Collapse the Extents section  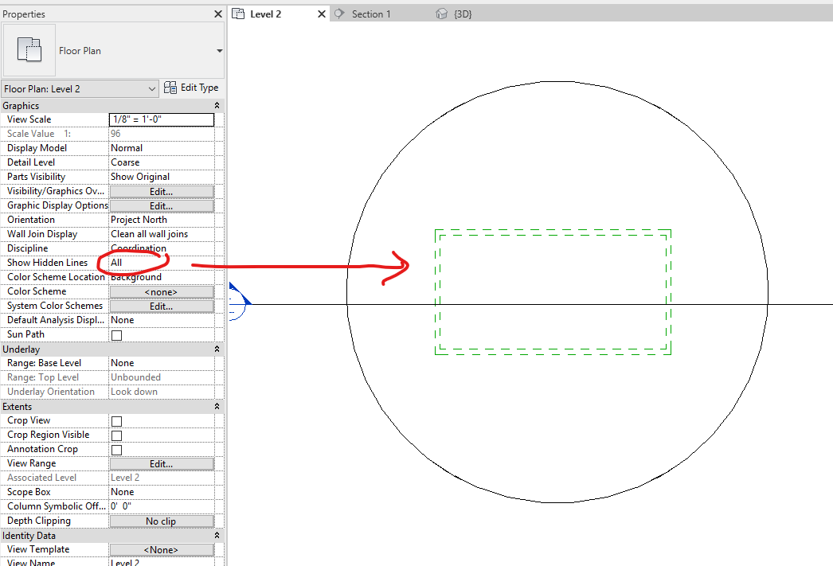216,406
